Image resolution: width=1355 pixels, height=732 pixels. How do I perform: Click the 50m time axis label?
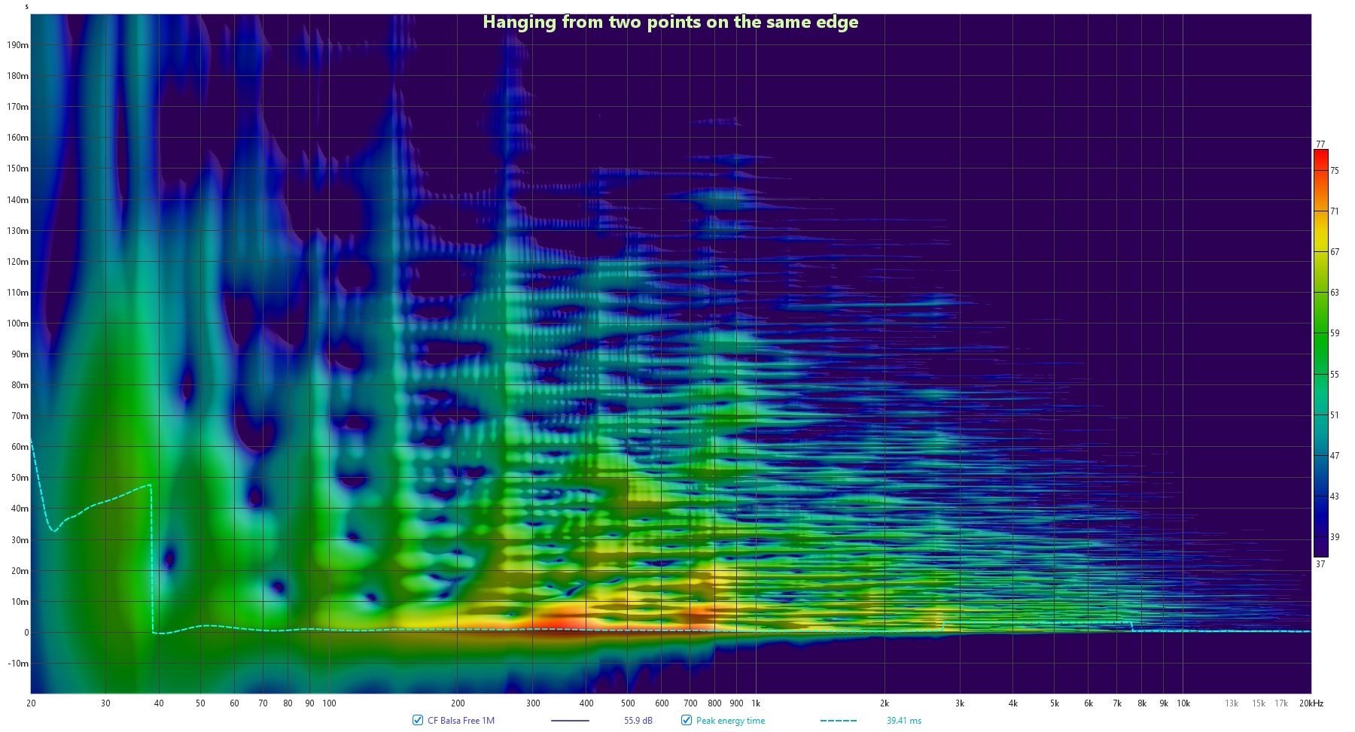point(20,478)
